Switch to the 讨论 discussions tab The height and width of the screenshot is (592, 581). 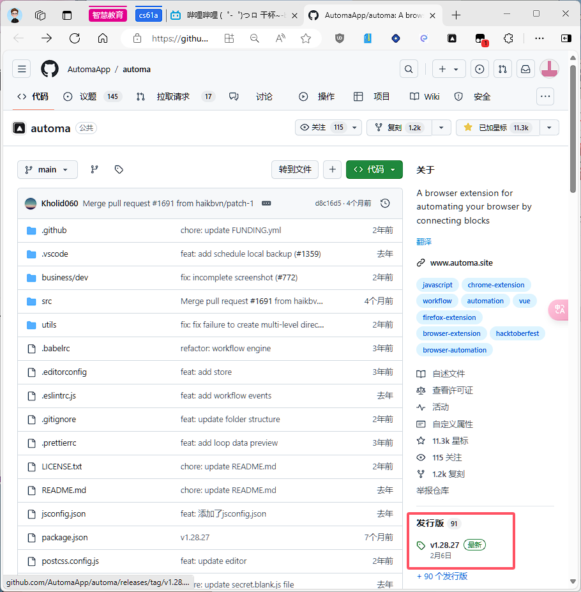click(251, 96)
